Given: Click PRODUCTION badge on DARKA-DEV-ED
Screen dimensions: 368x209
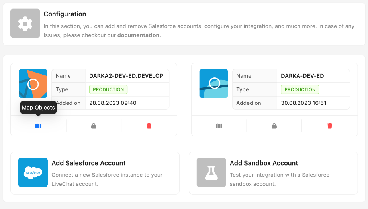Looking at the screenshot, I should [300, 89].
